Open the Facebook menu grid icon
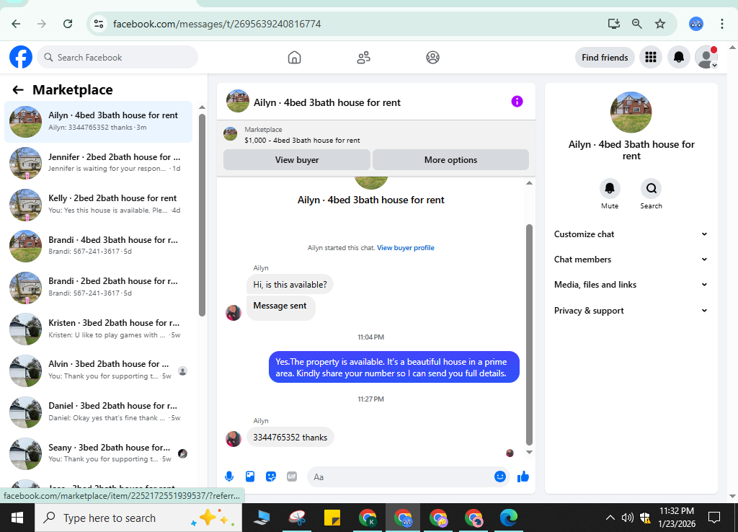This screenshot has height=532, width=738. pos(651,58)
